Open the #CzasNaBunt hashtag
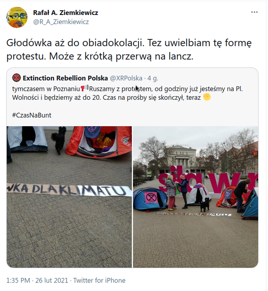The width and height of the screenshot is (268, 291). [x=32, y=115]
